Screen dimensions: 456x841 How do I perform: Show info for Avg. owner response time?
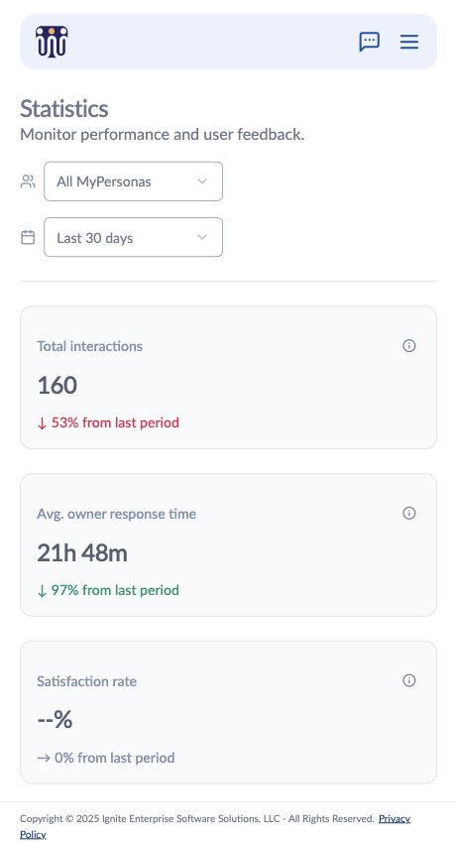(x=408, y=513)
